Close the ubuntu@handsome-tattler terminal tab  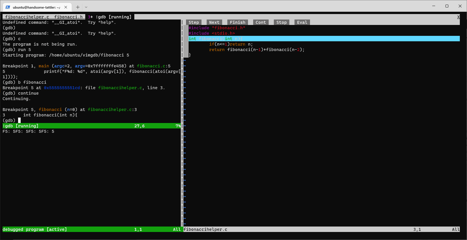coord(66,7)
